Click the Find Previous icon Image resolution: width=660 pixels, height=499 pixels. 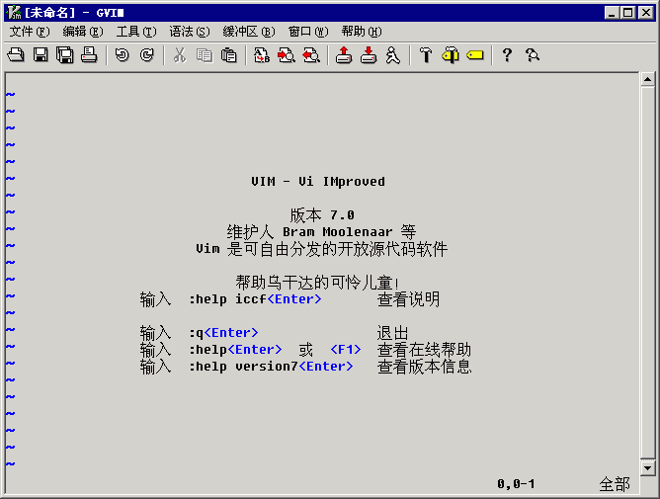[311, 55]
